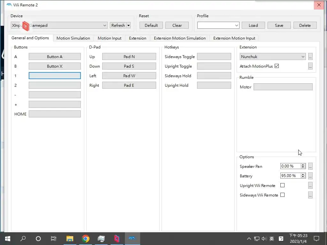Click mapping field for button 2
Viewport: 327px width, 245px height.
click(55, 85)
